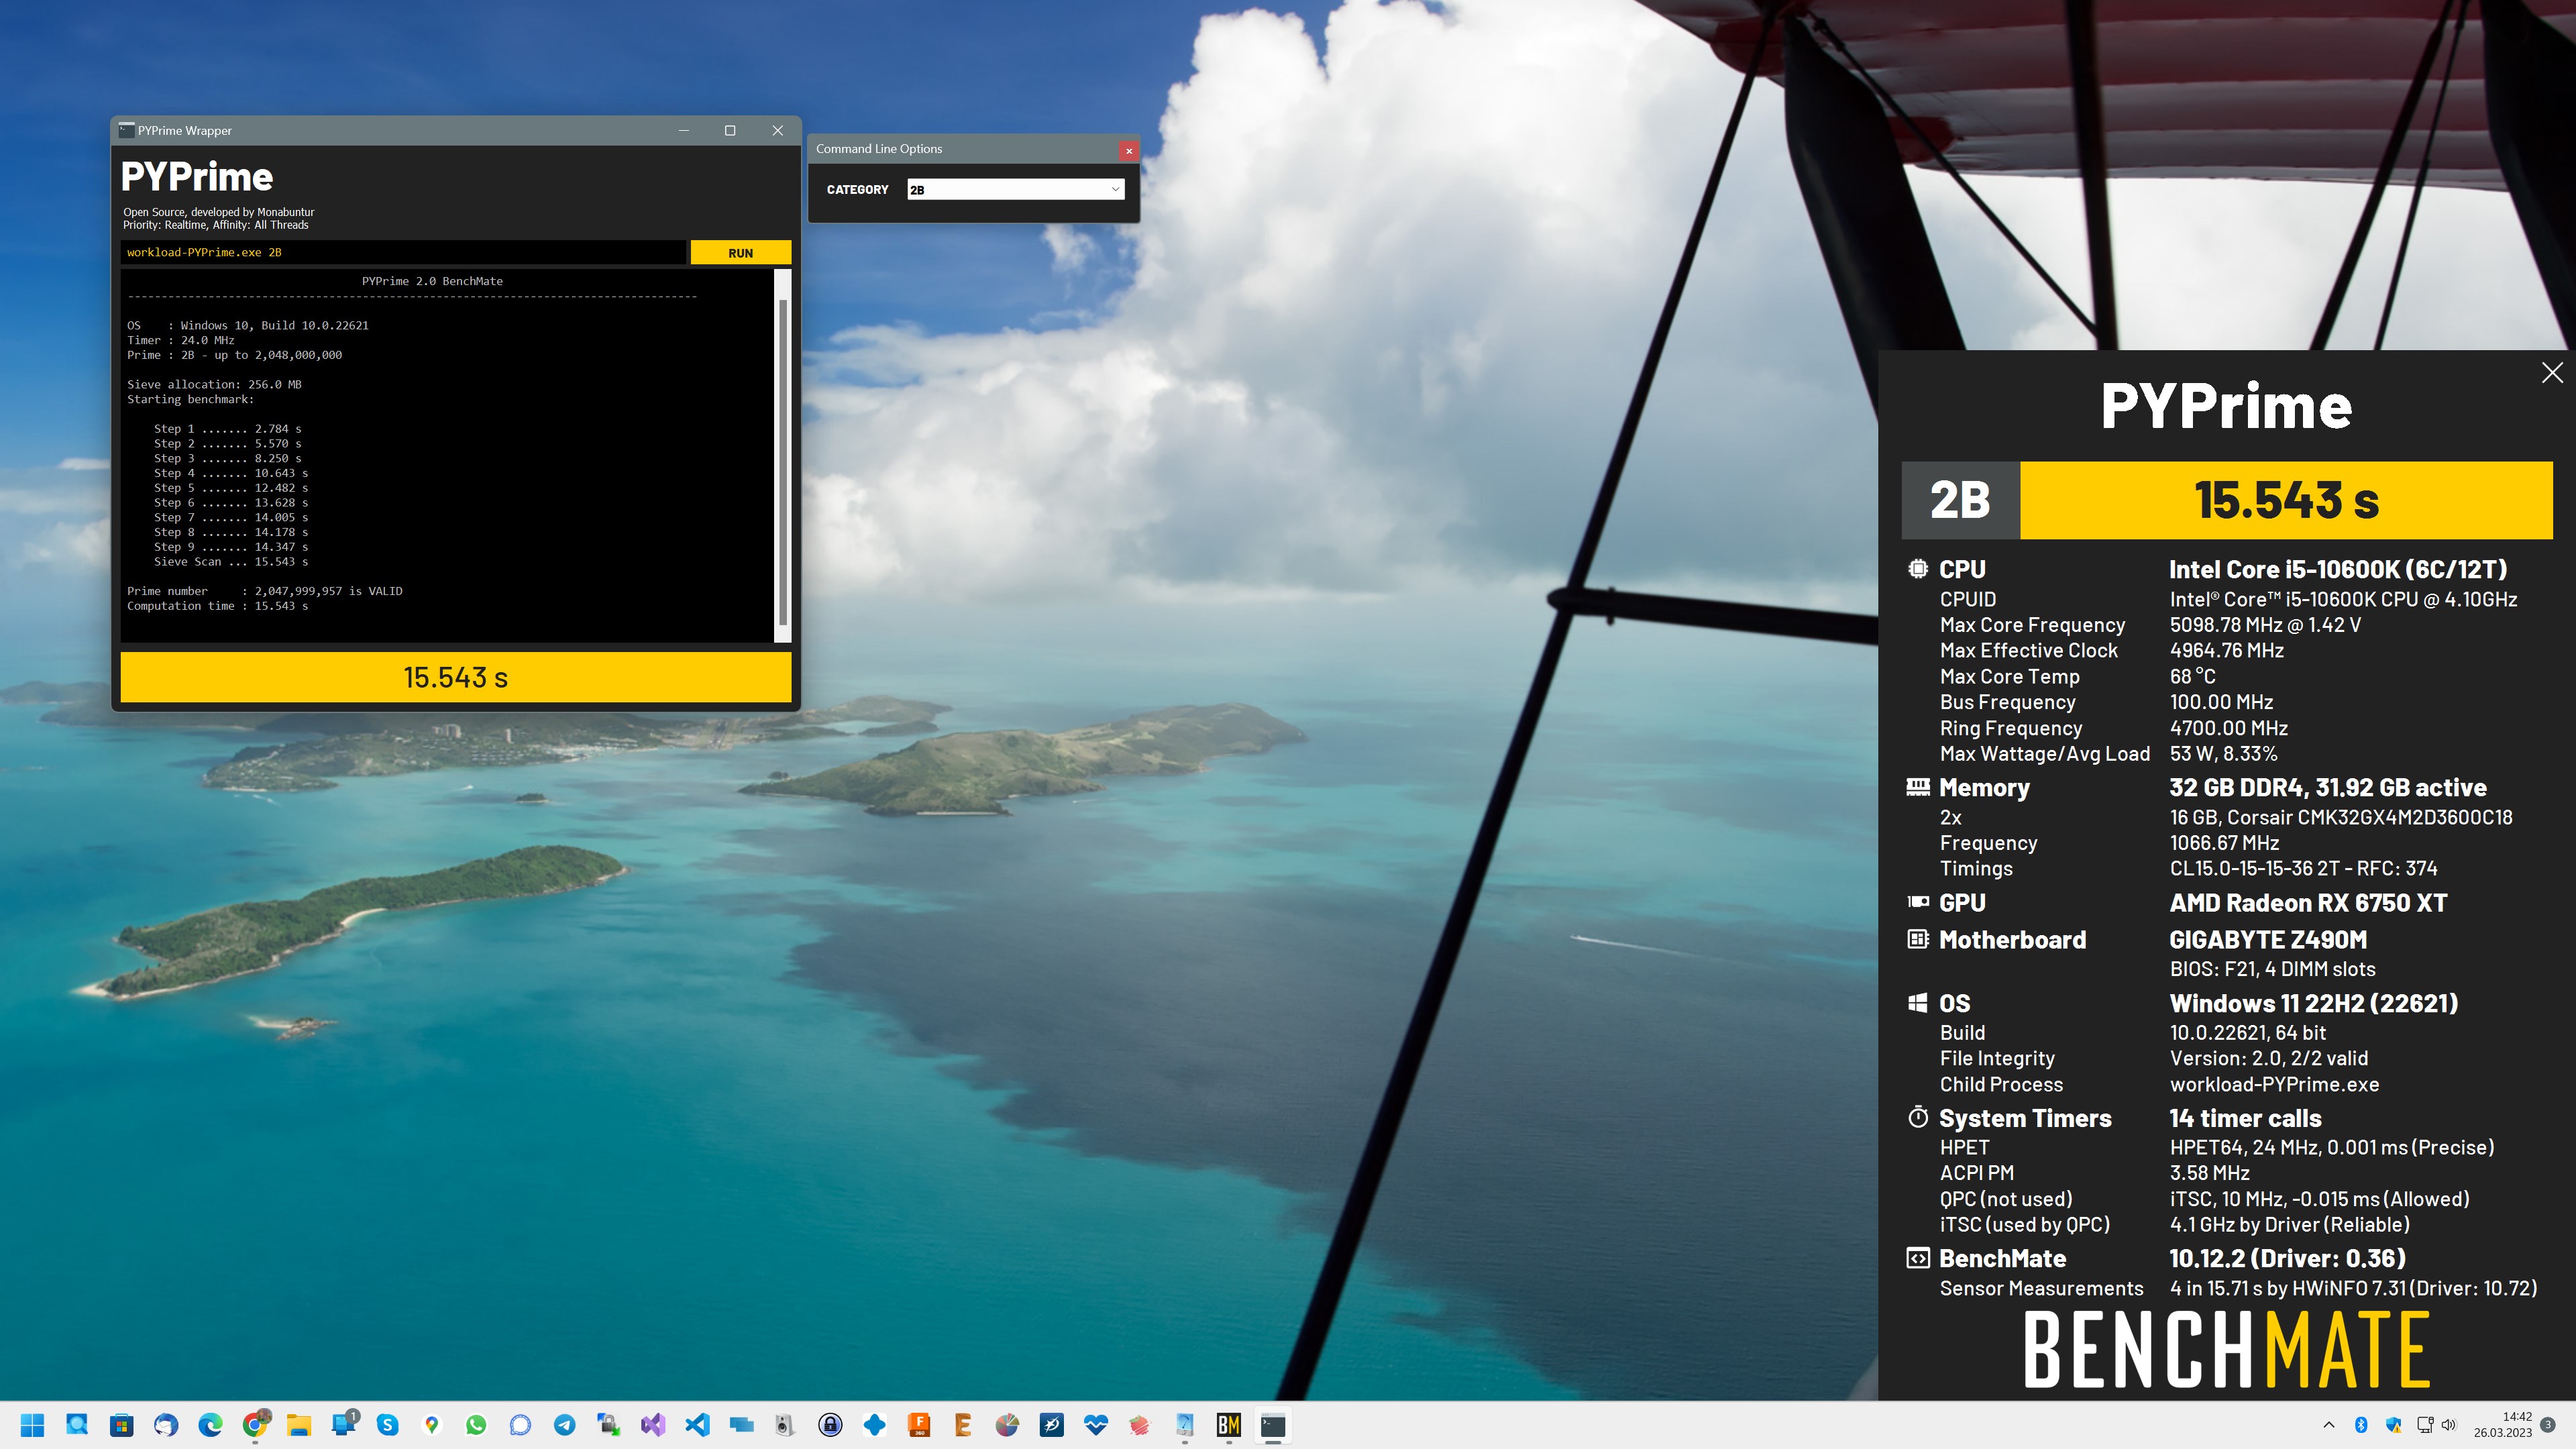Viewport: 2576px width, 1449px height.
Task: Open Skype from the taskbar
Action: click(388, 1425)
